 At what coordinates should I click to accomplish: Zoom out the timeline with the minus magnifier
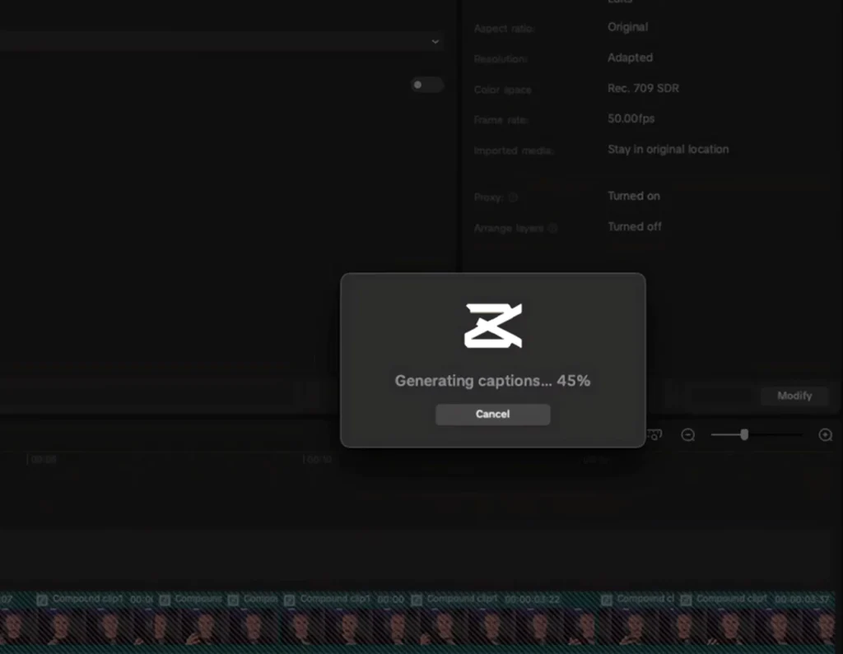coord(688,435)
